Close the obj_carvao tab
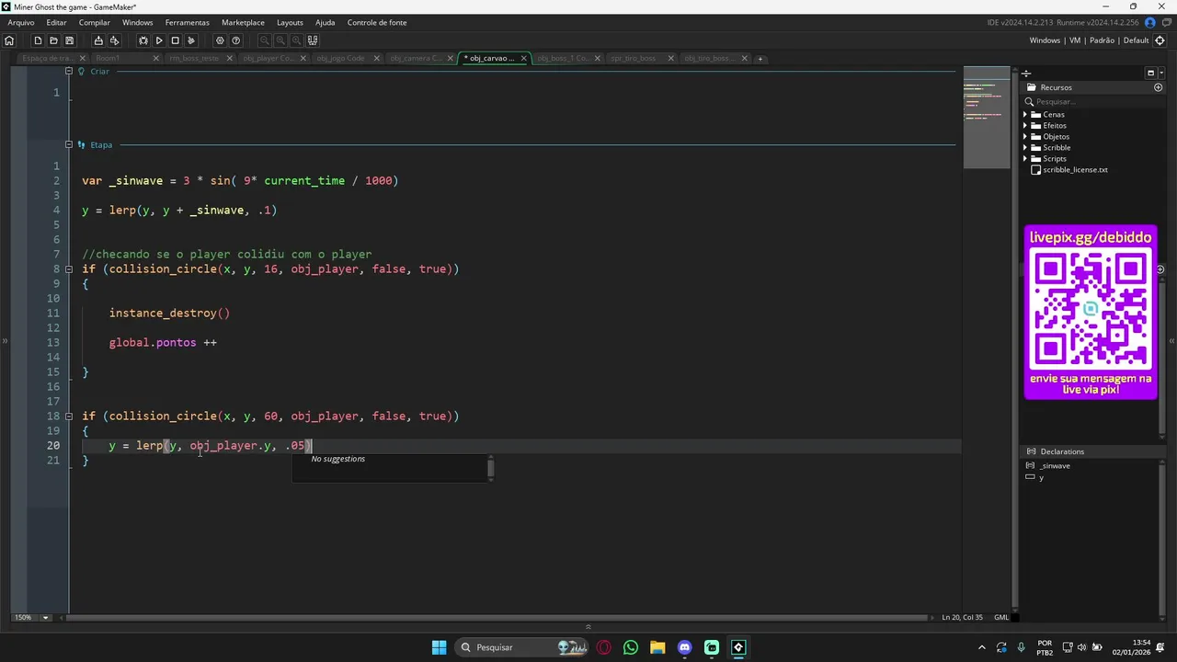The width and height of the screenshot is (1177, 662). pos(524,58)
